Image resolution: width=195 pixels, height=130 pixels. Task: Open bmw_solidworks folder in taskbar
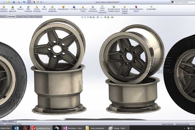[95, 128]
